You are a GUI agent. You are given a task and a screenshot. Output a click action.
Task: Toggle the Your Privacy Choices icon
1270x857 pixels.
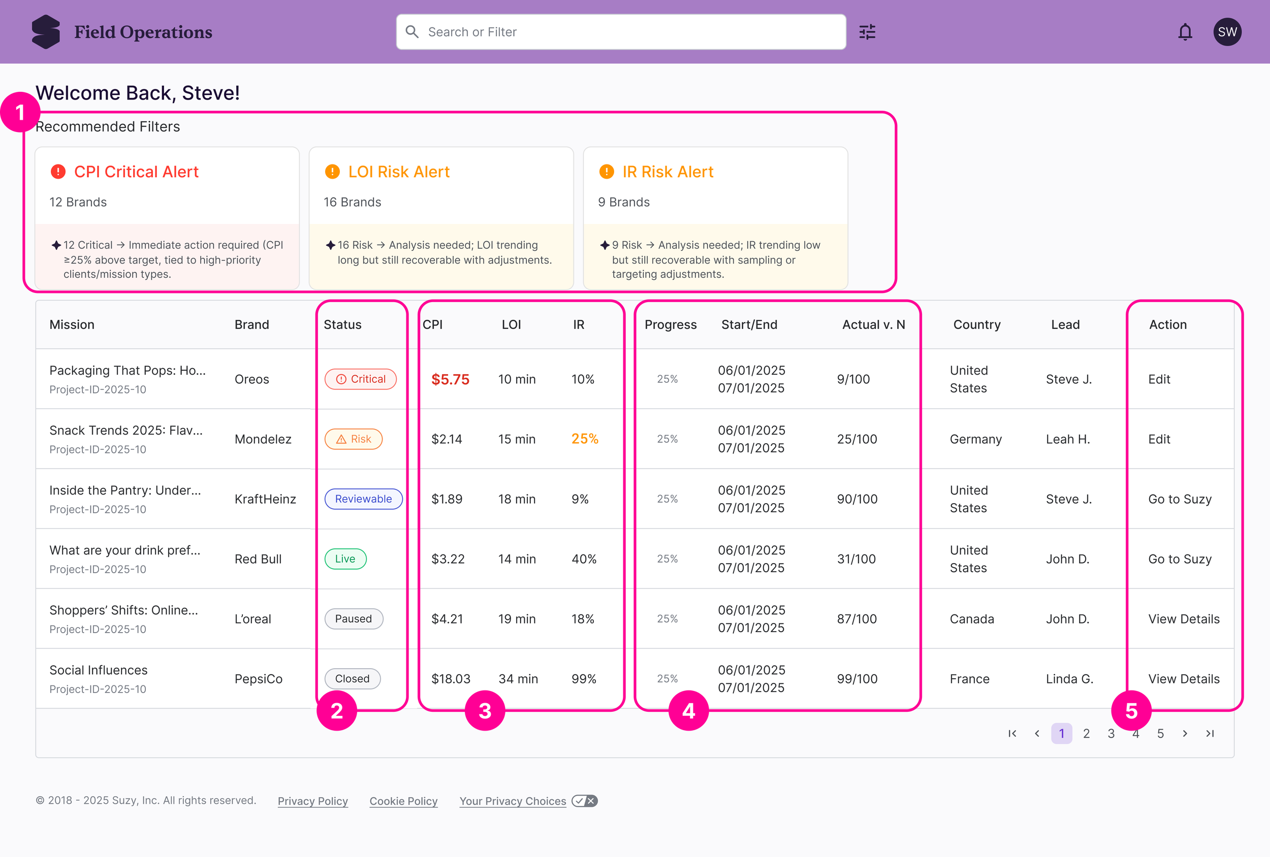585,801
